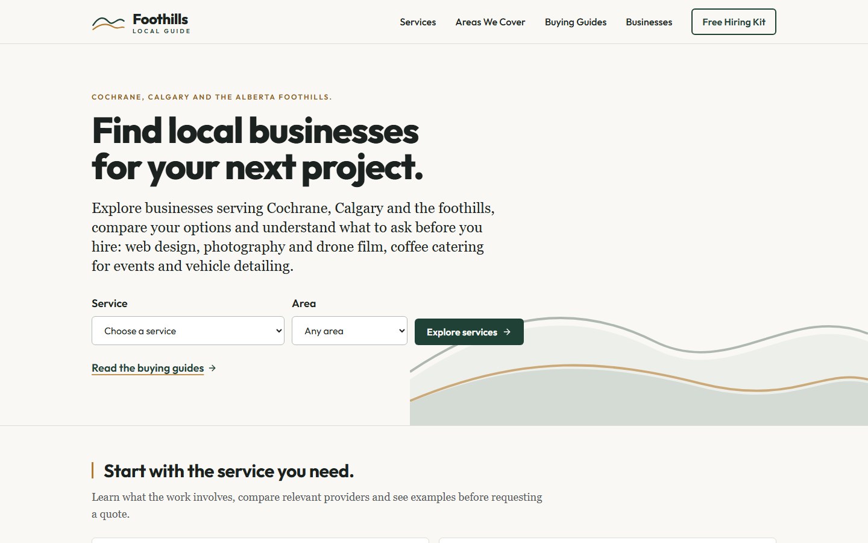Click the paragraph starting 'Explore businesses serving Cochrane'
The image size is (868, 543).
294,237
